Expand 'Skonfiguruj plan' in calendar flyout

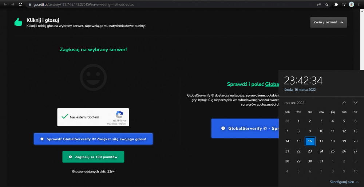(x=344, y=182)
